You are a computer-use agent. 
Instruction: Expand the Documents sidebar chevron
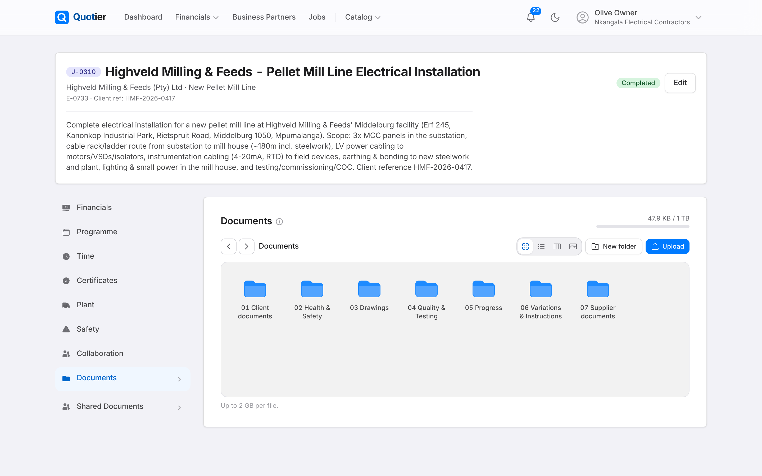[x=179, y=379]
